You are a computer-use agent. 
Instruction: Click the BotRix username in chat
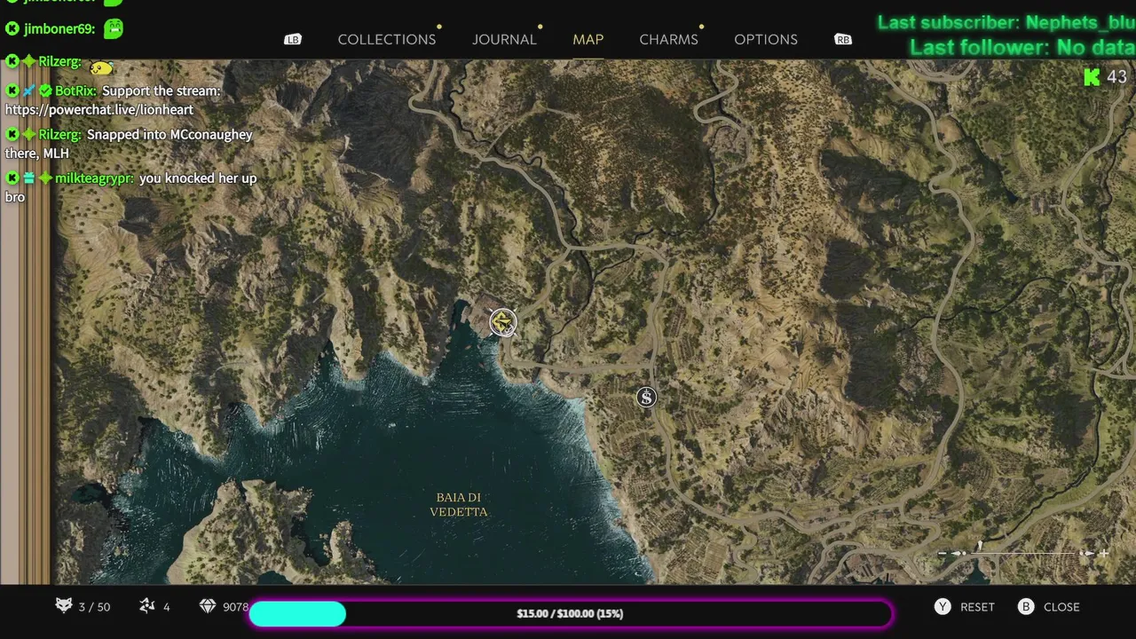tap(75, 91)
